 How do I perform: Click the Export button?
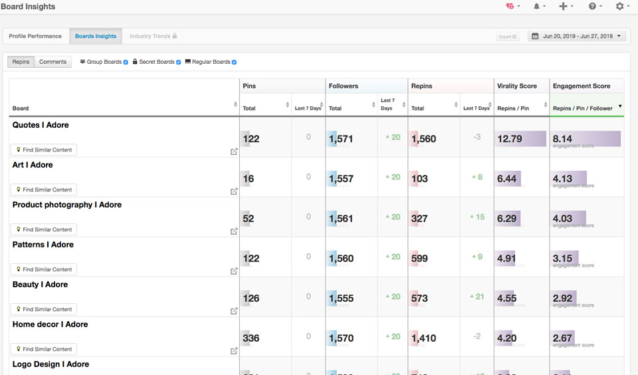[x=507, y=37]
